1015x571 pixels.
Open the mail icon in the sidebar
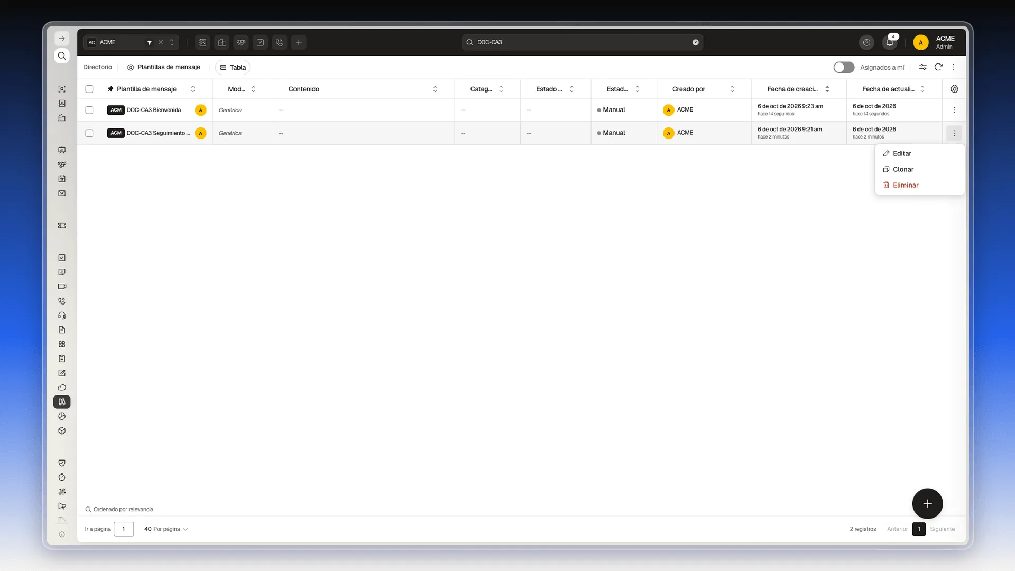pos(62,194)
